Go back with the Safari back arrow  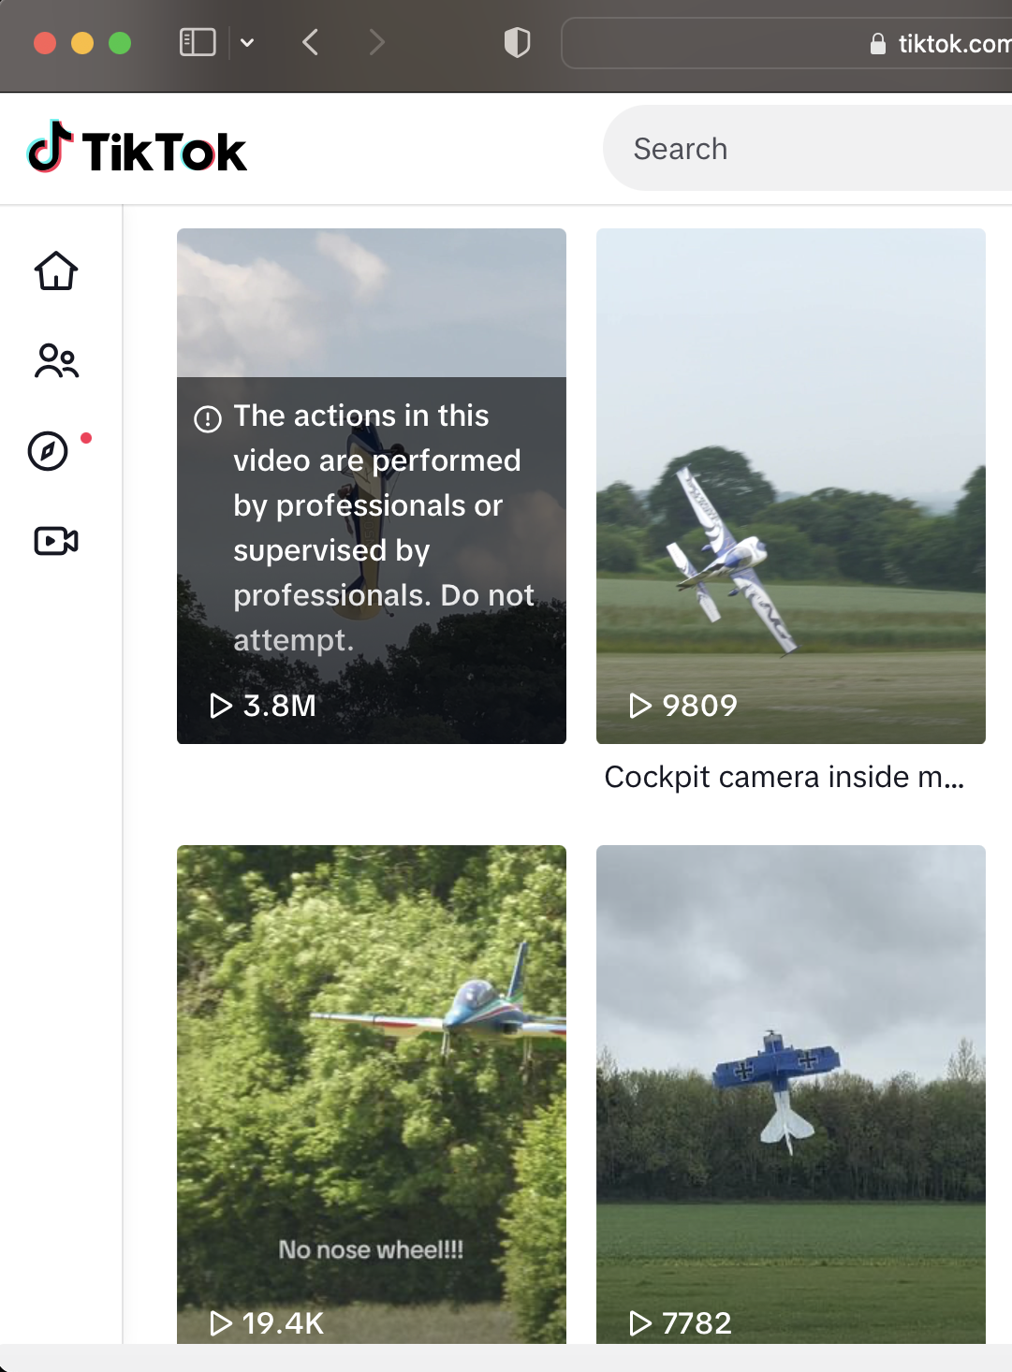311,43
